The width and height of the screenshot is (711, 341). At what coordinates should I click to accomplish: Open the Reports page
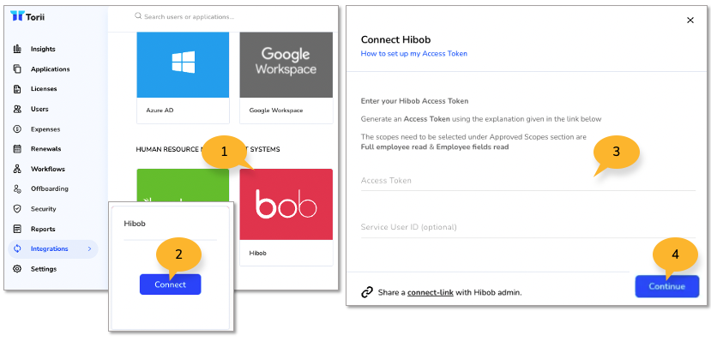(x=43, y=229)
